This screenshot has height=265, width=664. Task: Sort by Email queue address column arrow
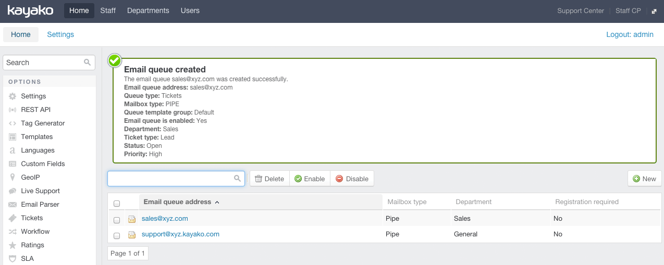[x=217, y=202]
